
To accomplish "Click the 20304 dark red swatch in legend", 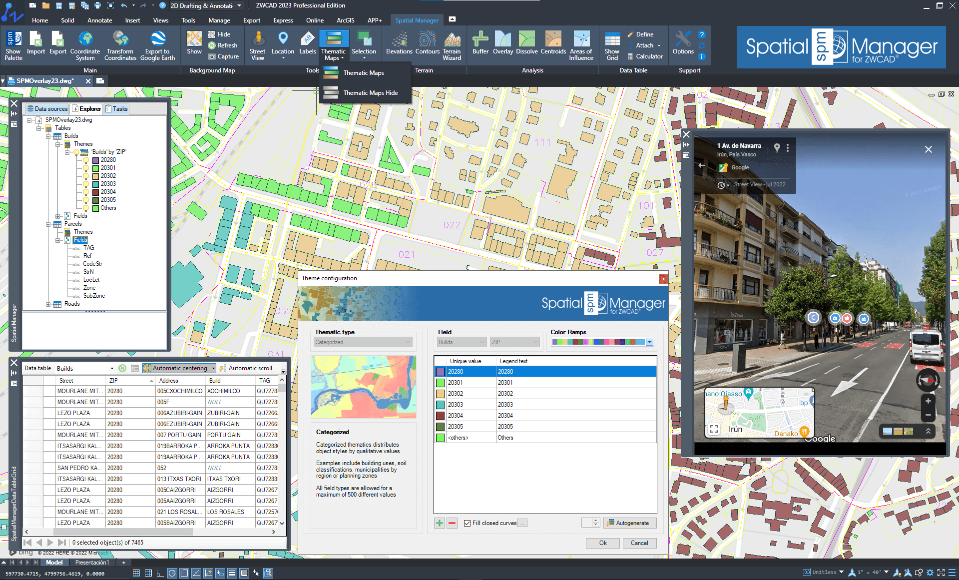I will (440, 416).
